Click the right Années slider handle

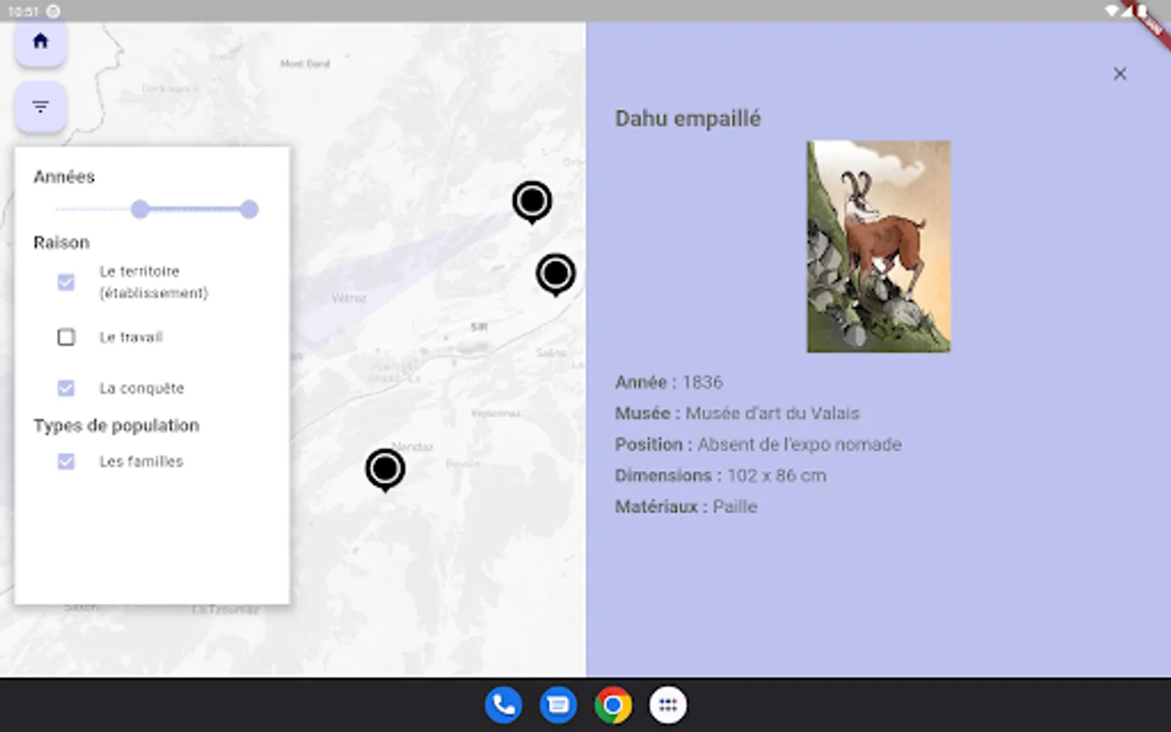coord(249,209)
